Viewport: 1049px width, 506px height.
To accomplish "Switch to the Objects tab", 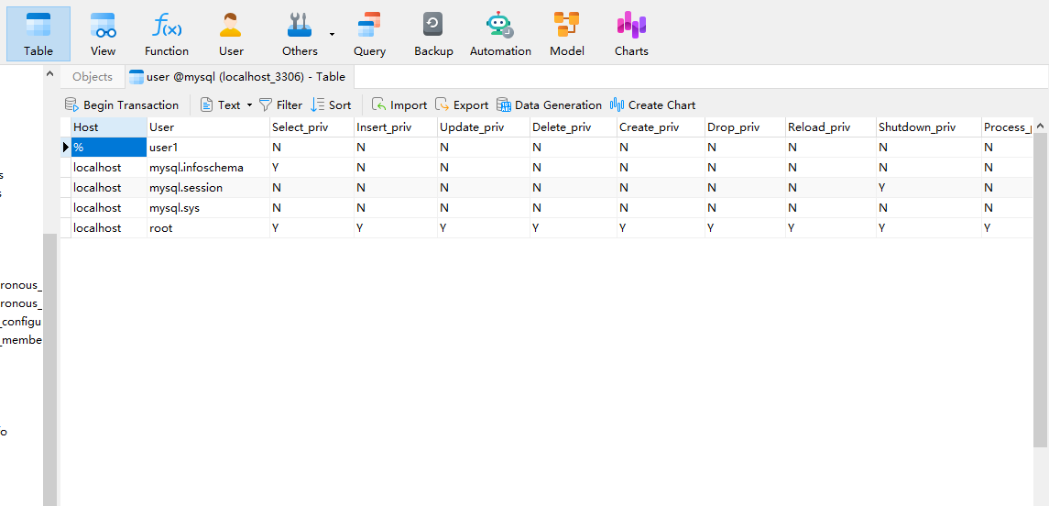I will tap(93, 76).
